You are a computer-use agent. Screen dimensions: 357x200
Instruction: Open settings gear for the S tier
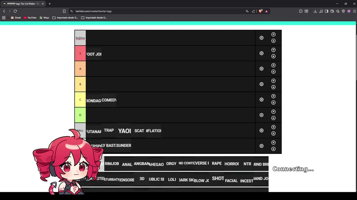coord(261,53)
